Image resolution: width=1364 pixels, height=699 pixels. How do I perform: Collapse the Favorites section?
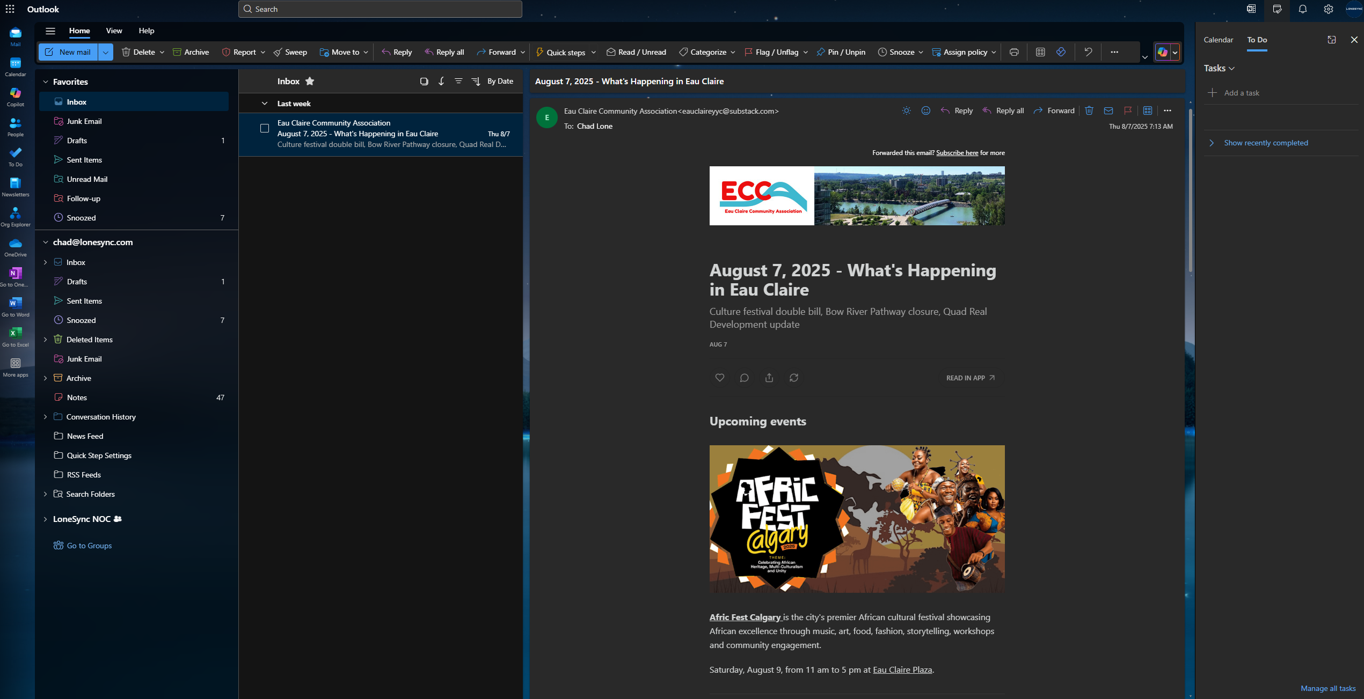click(46, 82)
